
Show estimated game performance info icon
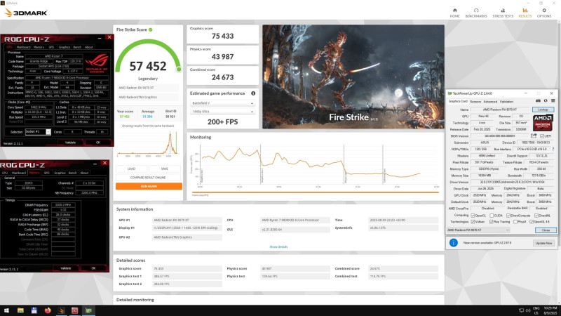(x=253, y=93)
